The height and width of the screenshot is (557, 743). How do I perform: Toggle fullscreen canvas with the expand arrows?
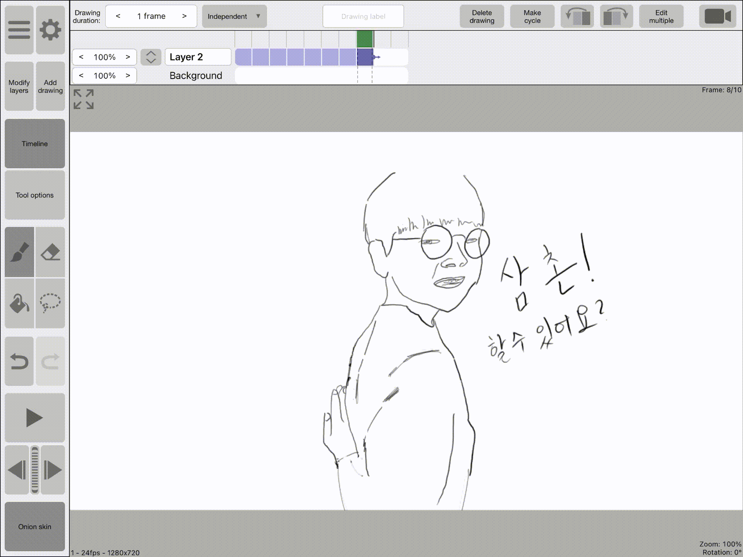click(x=84, y=99)
